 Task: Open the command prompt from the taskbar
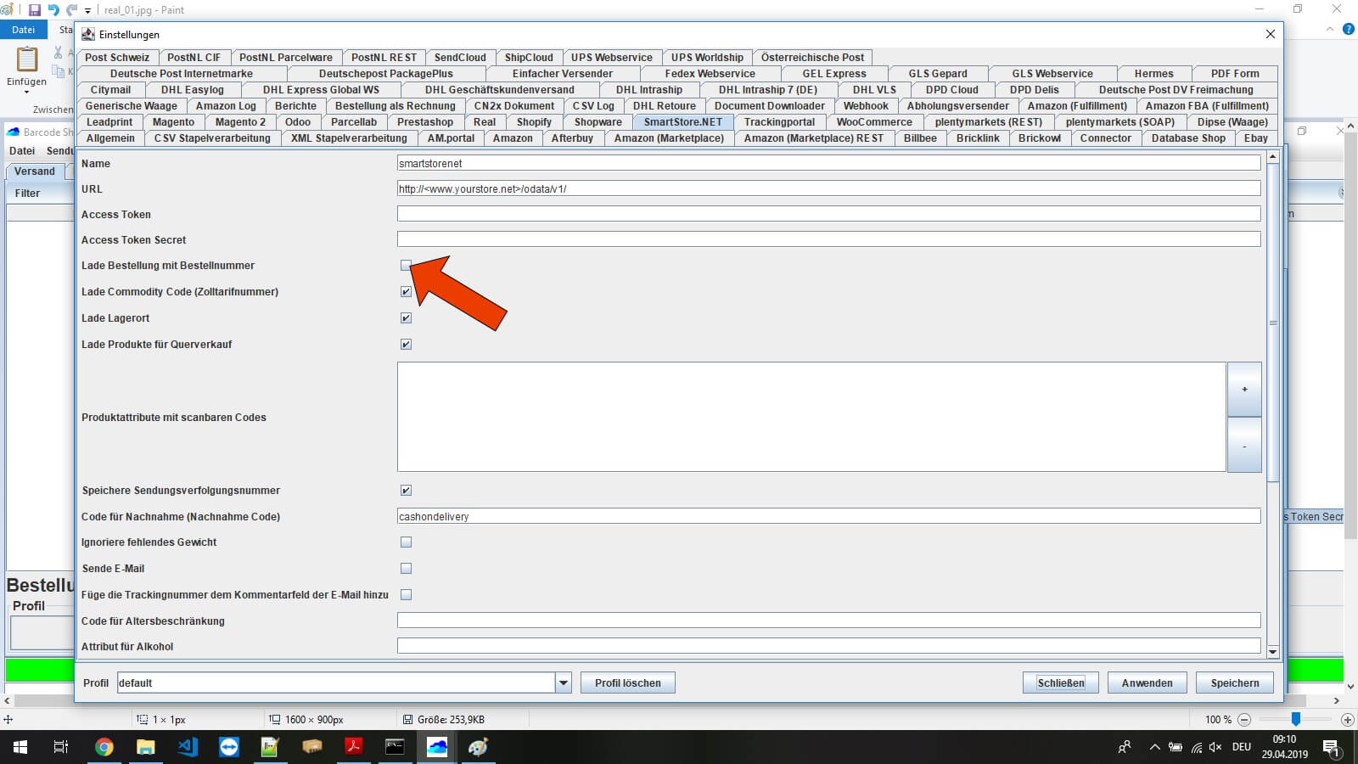tap(395, 747)
